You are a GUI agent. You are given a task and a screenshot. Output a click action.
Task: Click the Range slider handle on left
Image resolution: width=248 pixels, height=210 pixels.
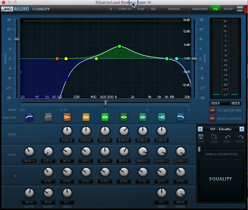(17, 39)
